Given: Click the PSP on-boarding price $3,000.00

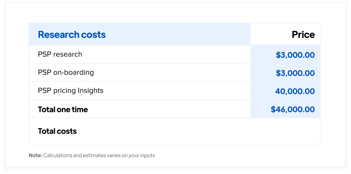Looking at the screenshot, I should point(295,73).
